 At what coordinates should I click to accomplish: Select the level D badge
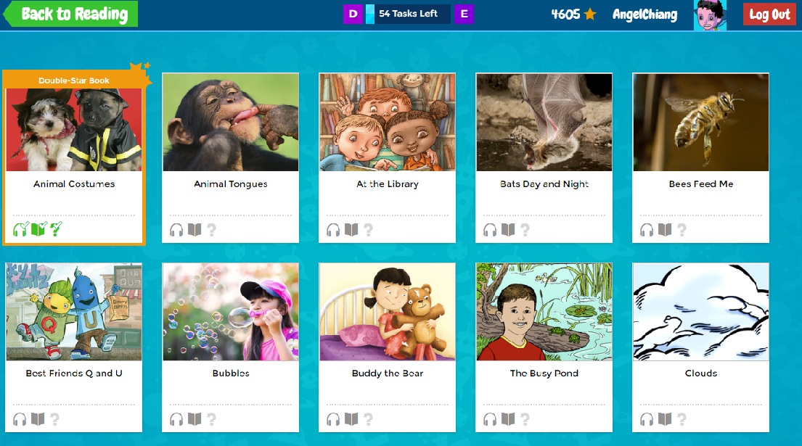pos(353,14)
